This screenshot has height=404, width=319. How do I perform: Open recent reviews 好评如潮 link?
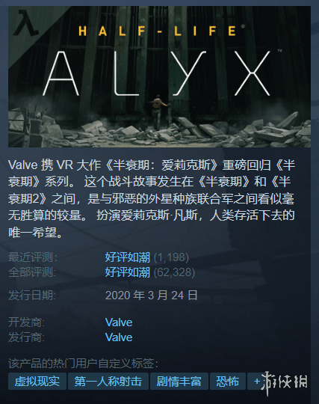[x=127, y=257]
